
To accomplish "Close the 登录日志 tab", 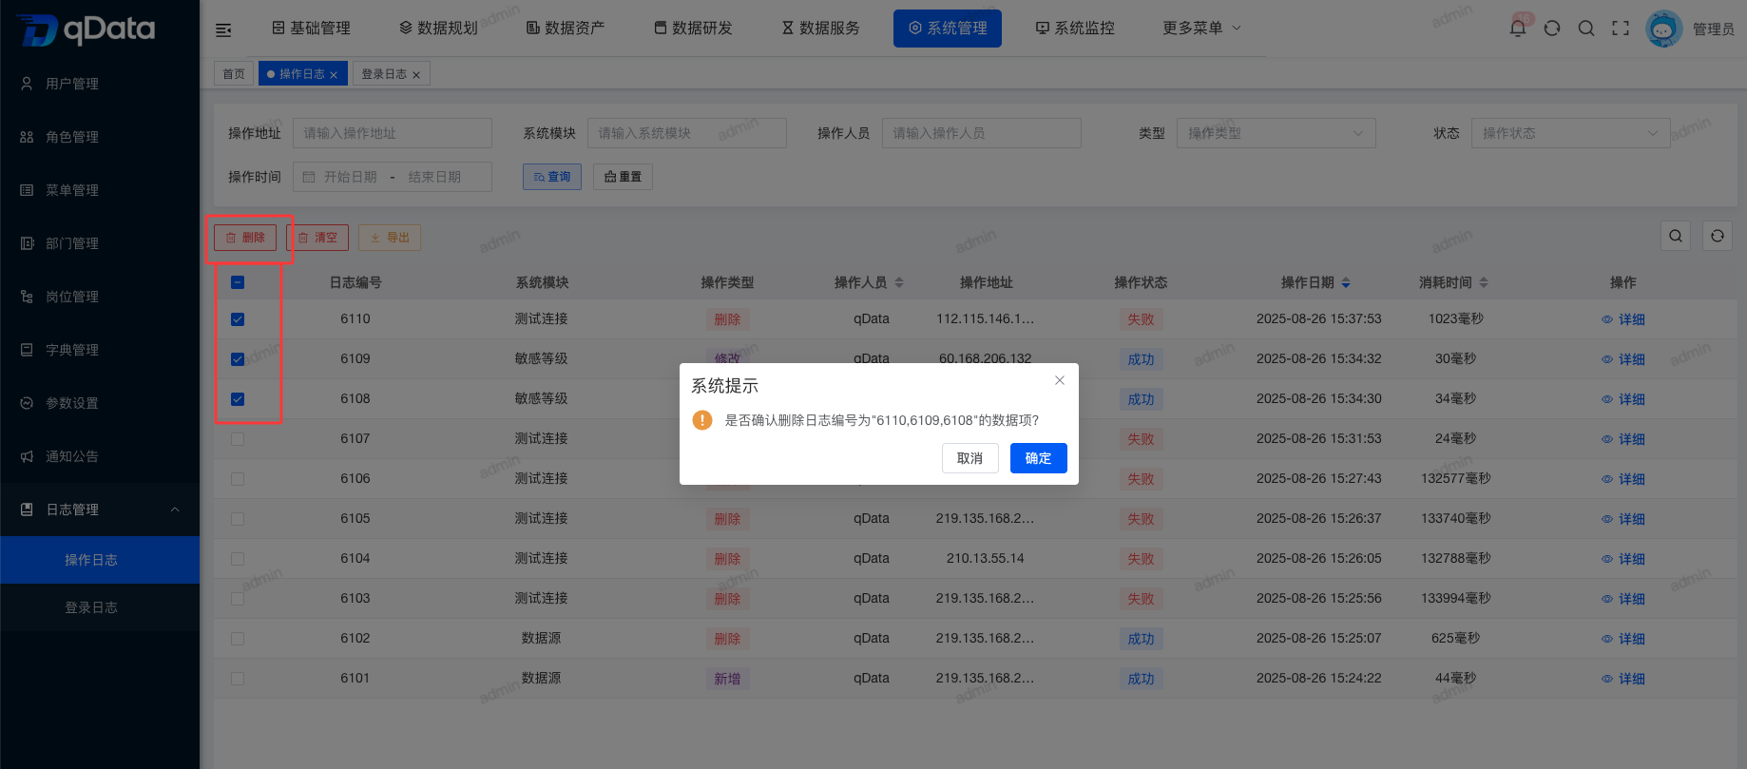I will click(x=416, y=75).
